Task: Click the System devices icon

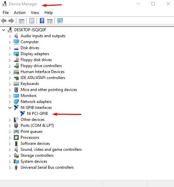Action: click(x=16, y=161)
